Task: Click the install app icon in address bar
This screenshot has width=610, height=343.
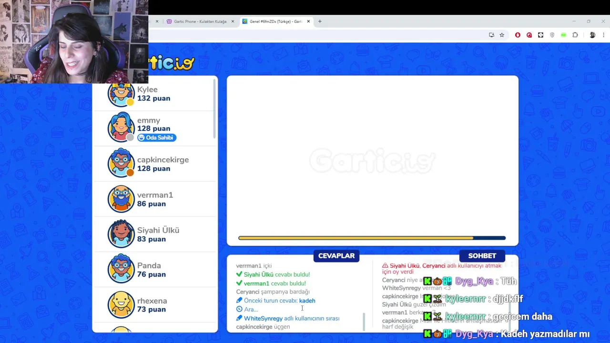Action: pos(491,35)
